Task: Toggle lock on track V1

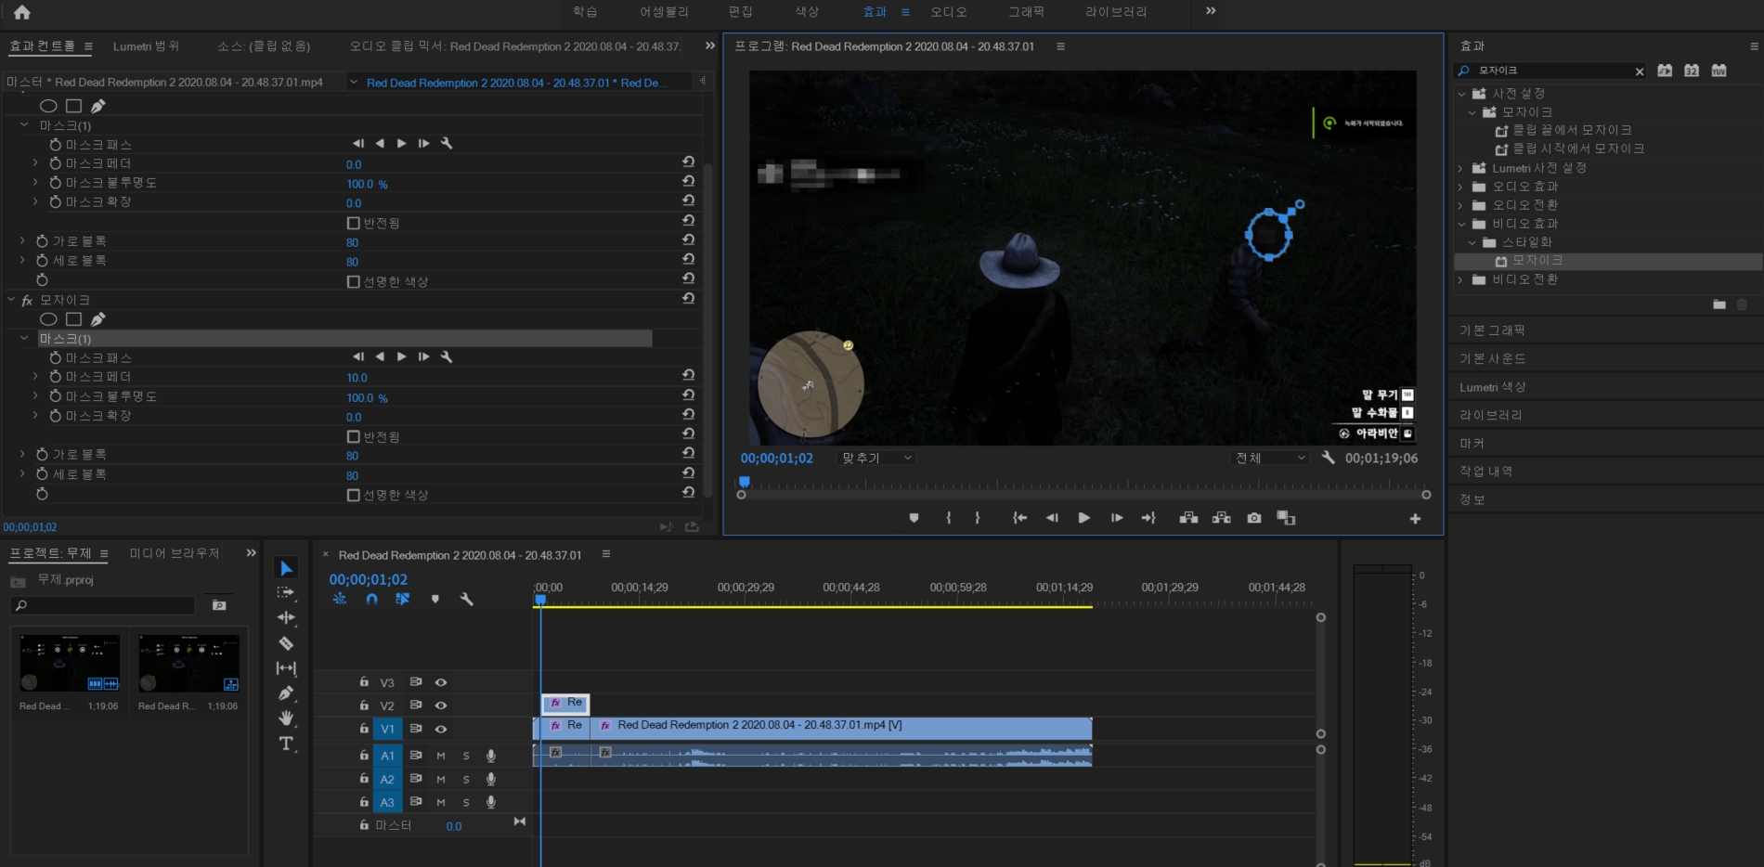Action: tap(364, 729)
